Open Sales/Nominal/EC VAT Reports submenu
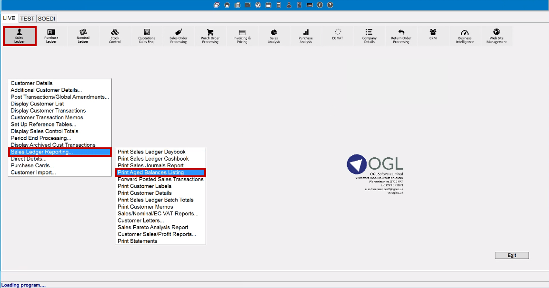The image size is (549, 288). click(x=160, y=213)
